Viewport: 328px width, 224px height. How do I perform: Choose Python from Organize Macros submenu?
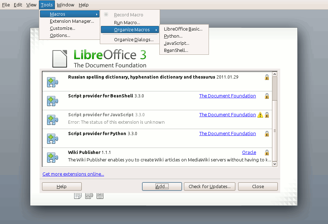click(x=173, y=36)
